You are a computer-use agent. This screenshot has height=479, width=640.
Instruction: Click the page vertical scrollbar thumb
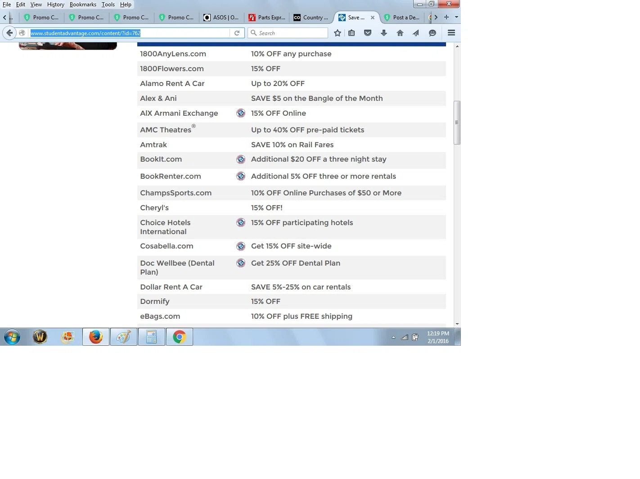[457, 122]
